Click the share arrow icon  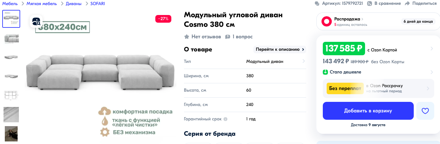coord(407,4)
